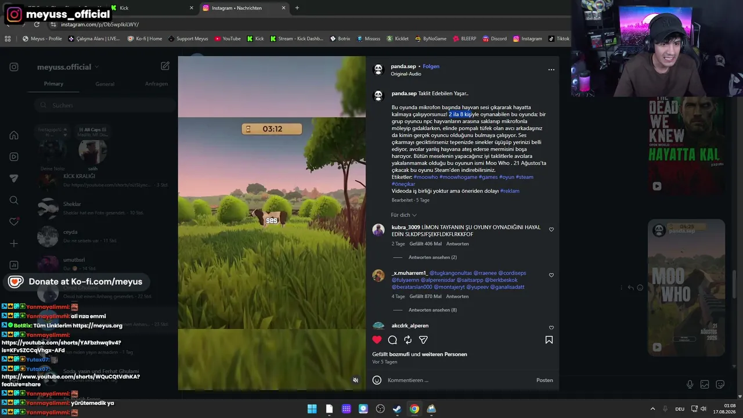Reply to kubra_3009's comment via Antworten
Viewport: 743px width, 418px height.
(457, 244)
